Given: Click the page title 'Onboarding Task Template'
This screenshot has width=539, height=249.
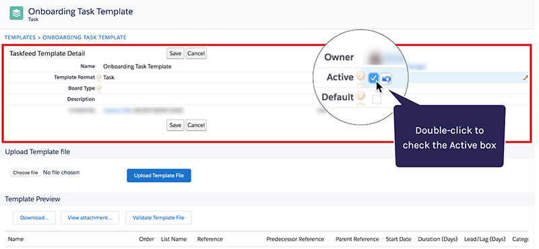Looking at the screenshot, I should click(x=80, y=11).
